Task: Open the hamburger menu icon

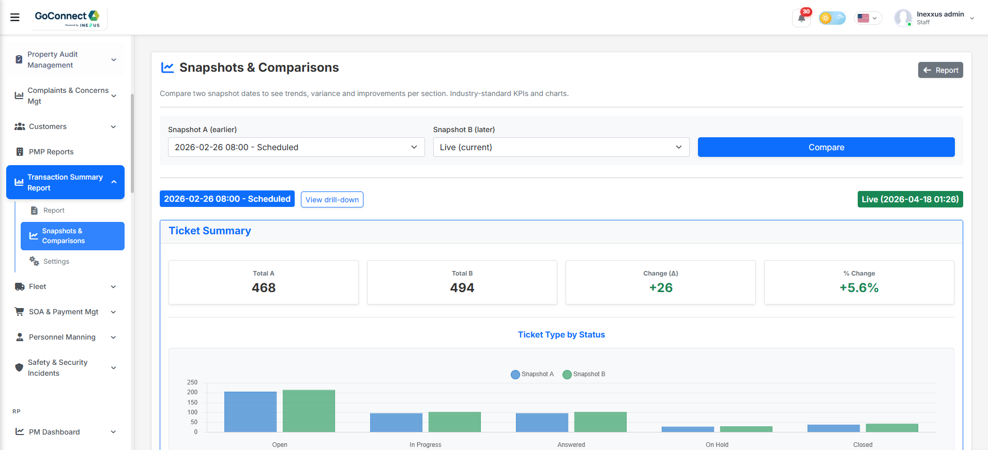Action: (15, 18)
